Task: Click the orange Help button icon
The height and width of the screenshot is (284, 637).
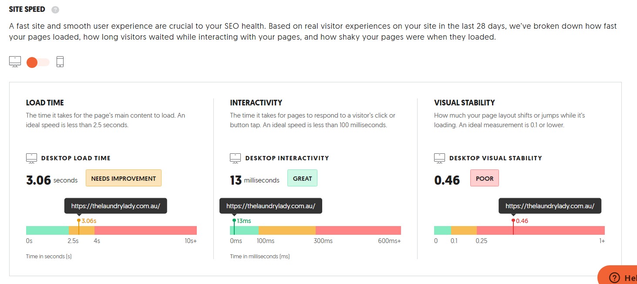Action: coord(614,277)
